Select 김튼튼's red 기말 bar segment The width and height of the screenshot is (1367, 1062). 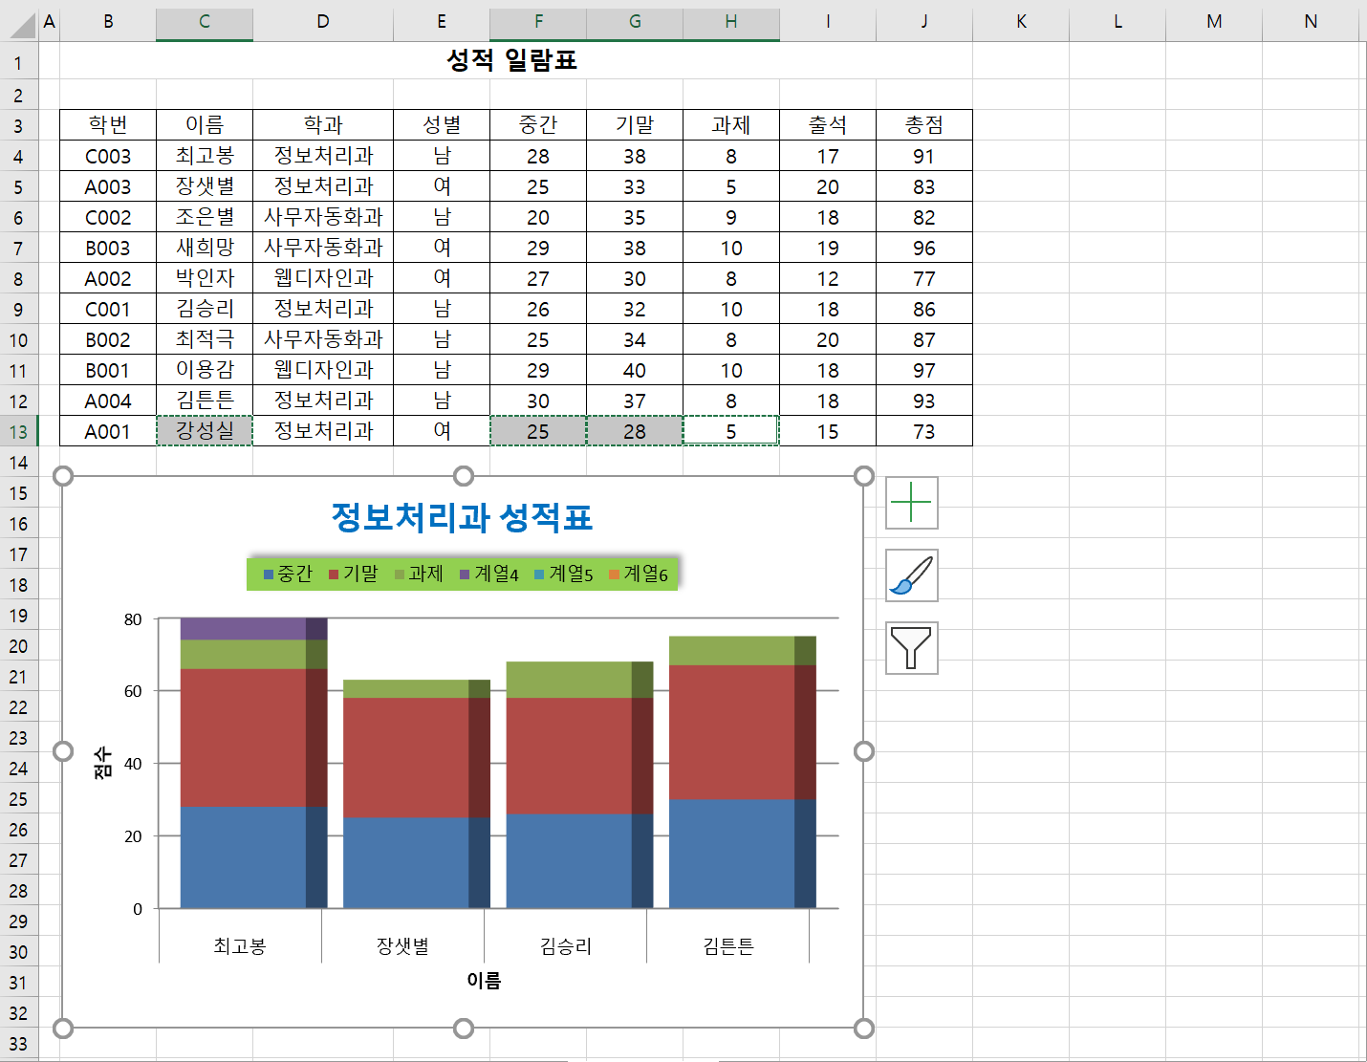click(731, 731)
